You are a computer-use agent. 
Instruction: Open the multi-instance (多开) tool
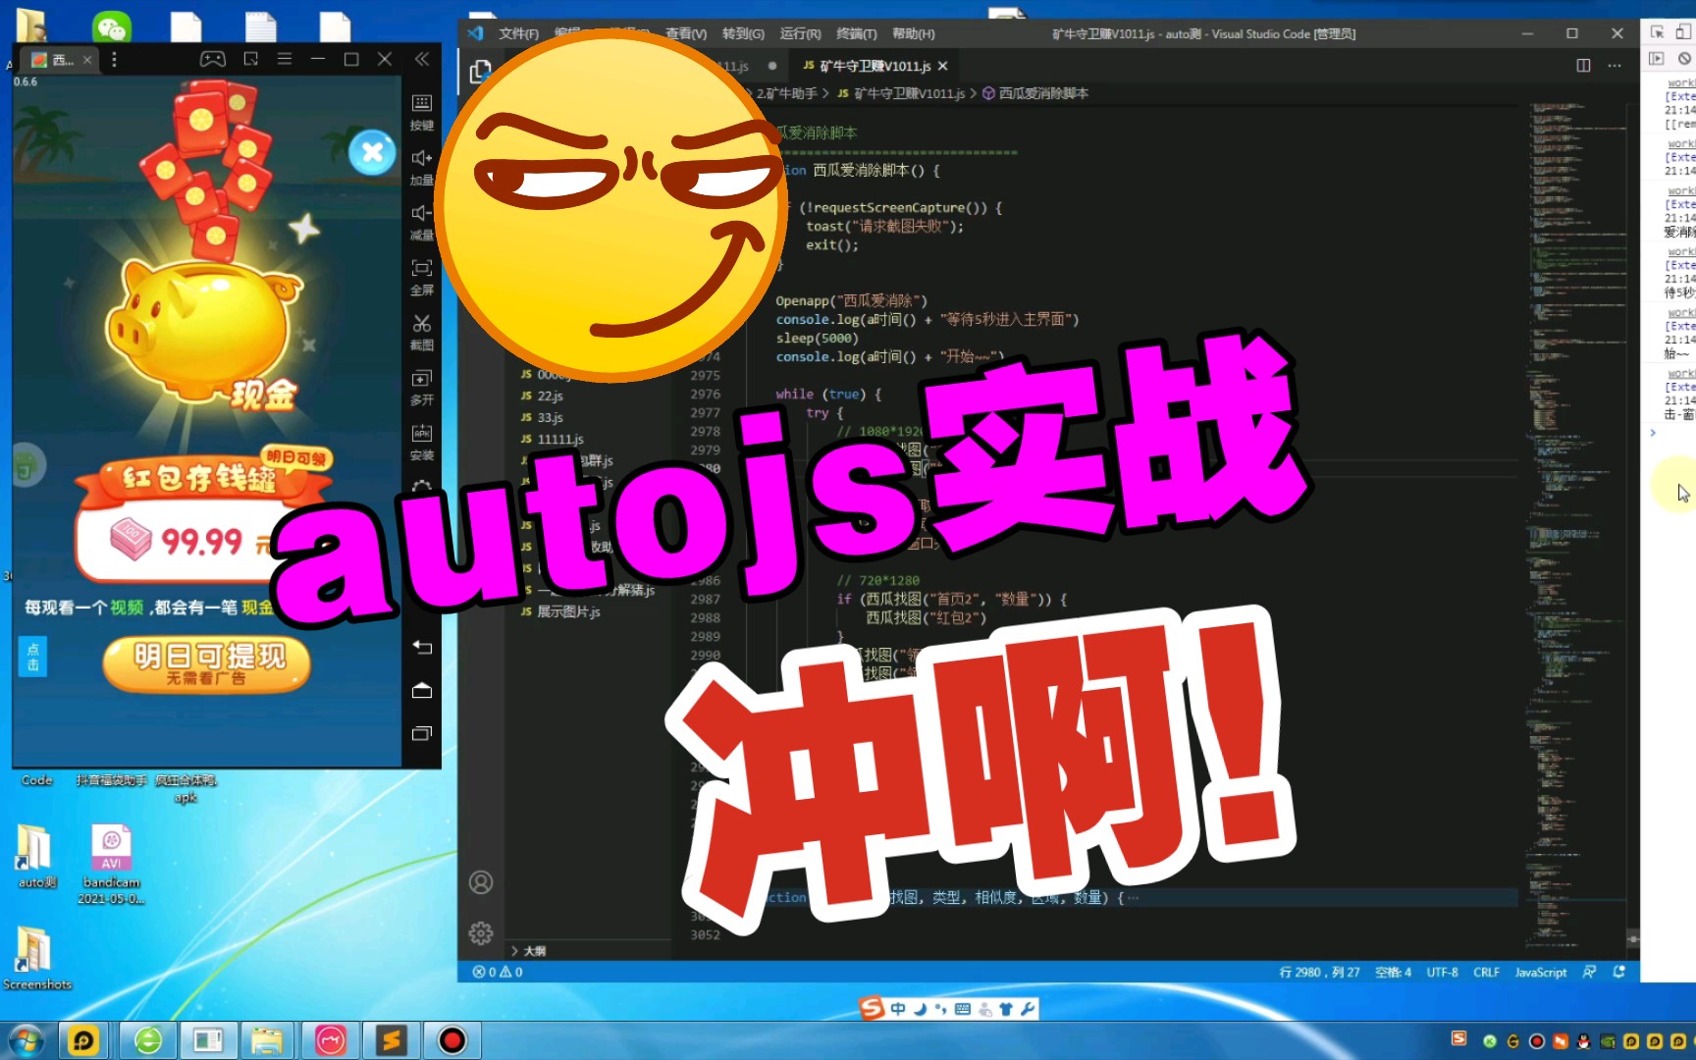(422, 386)
